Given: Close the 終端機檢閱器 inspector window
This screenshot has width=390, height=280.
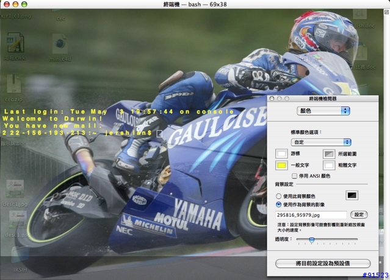Looking at the screenshot, I should [x=272, y=99].
